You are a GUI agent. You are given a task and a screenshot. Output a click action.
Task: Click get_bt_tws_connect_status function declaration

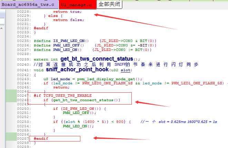tap(97, 59)
